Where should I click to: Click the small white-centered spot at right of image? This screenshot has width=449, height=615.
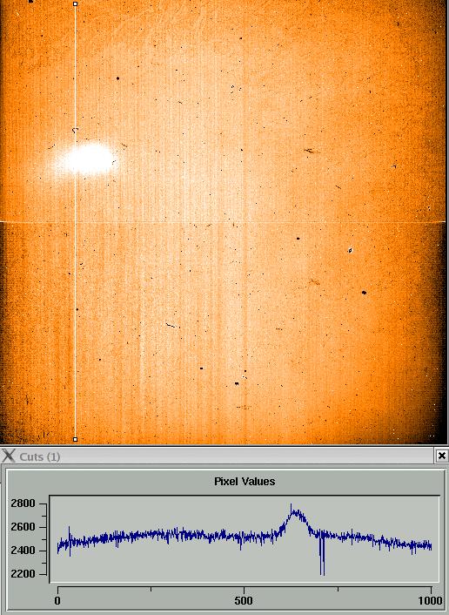click(x=351, y=250)
